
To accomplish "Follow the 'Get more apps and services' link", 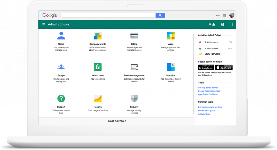I will (x=210, y=107).
